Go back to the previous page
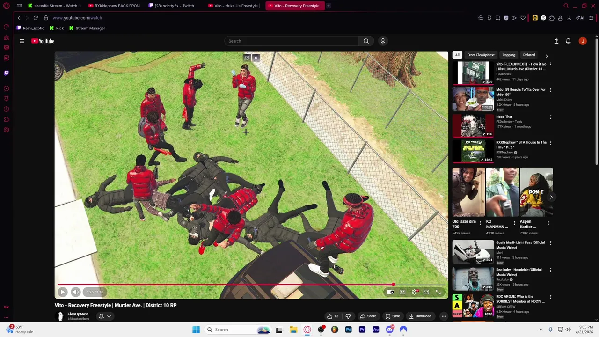The width and height of the screenshot is (599, 337). point(19,18)
